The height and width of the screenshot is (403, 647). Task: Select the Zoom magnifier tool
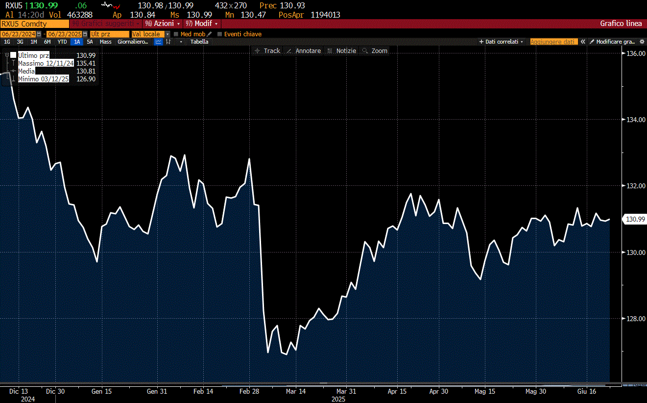(375, 51)
